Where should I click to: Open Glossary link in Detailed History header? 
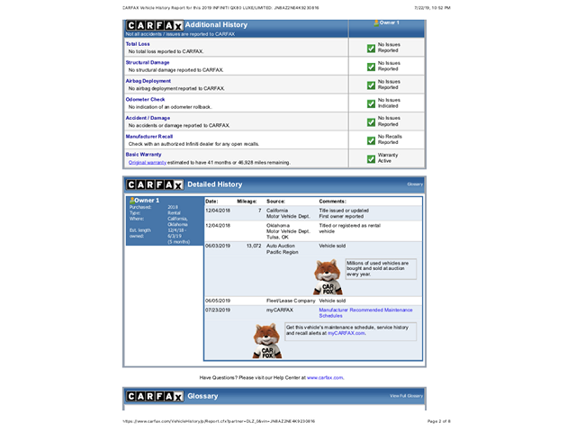[414, 184]
